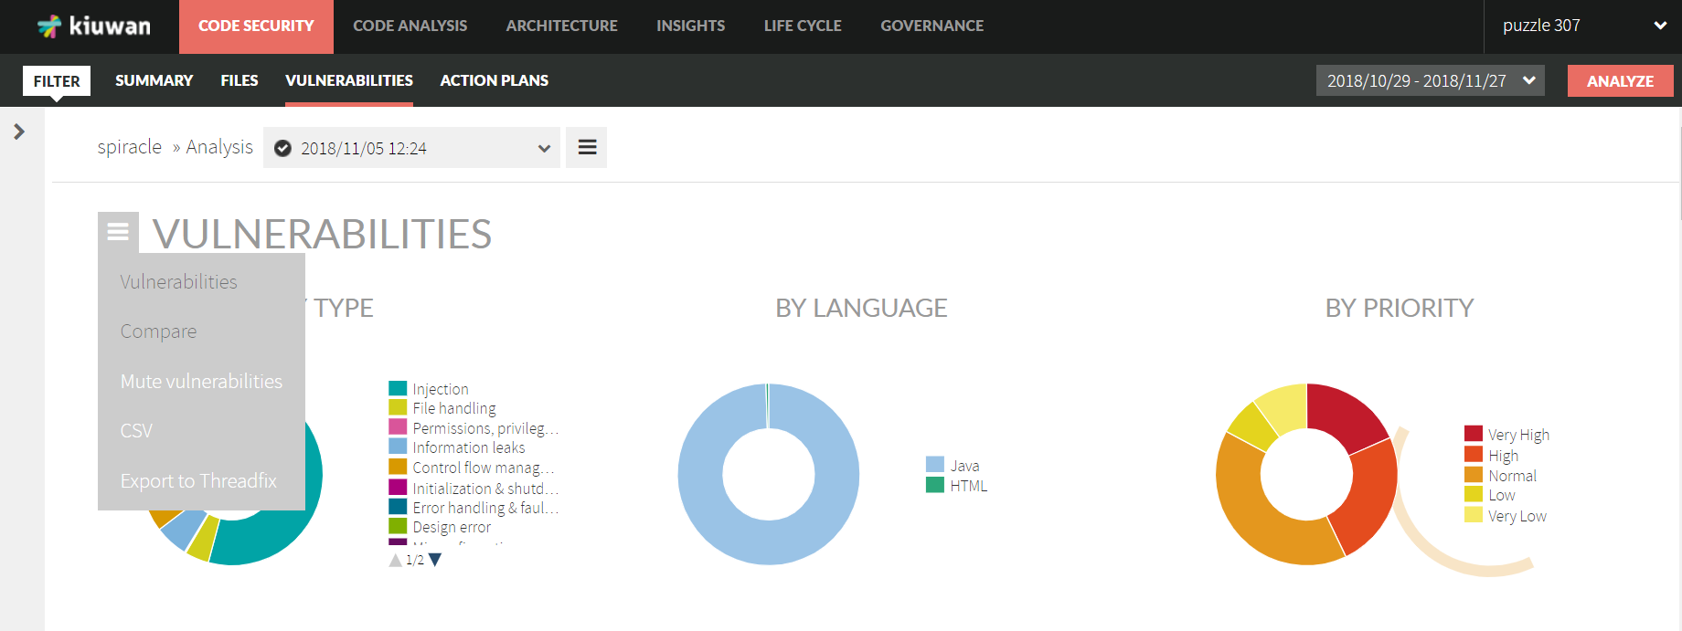Go to previous legend page arrow
Viewport: 1682px width, 631px height.
395,560
